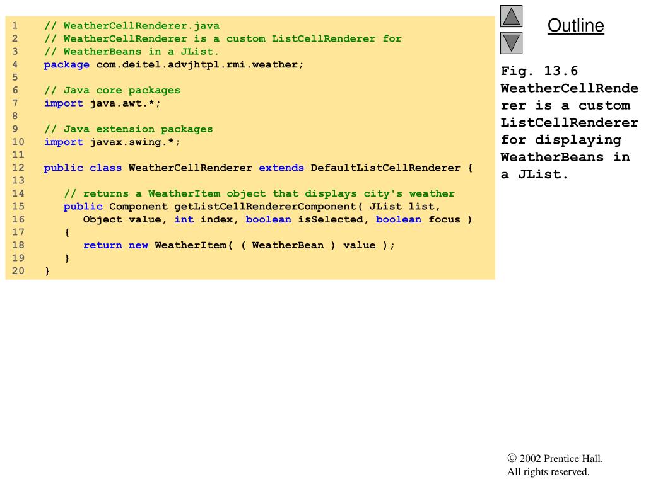646x484 pixels.
Task: Click the '// WeatherBeans in a JList.' comment
Action: [x=131, y=52]
